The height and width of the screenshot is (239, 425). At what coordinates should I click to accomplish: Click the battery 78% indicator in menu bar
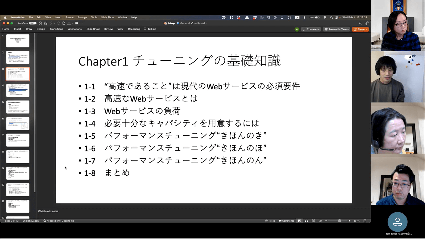click(314, 18)
